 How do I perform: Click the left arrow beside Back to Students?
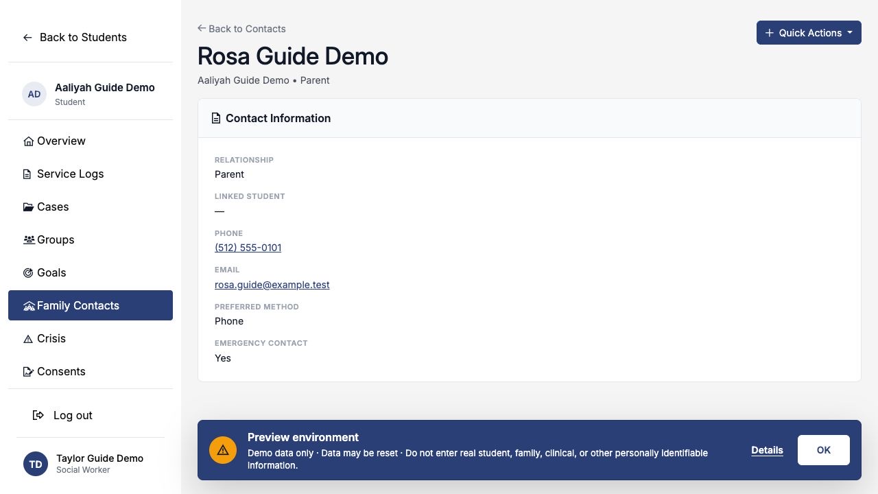[x=27, y=38]
